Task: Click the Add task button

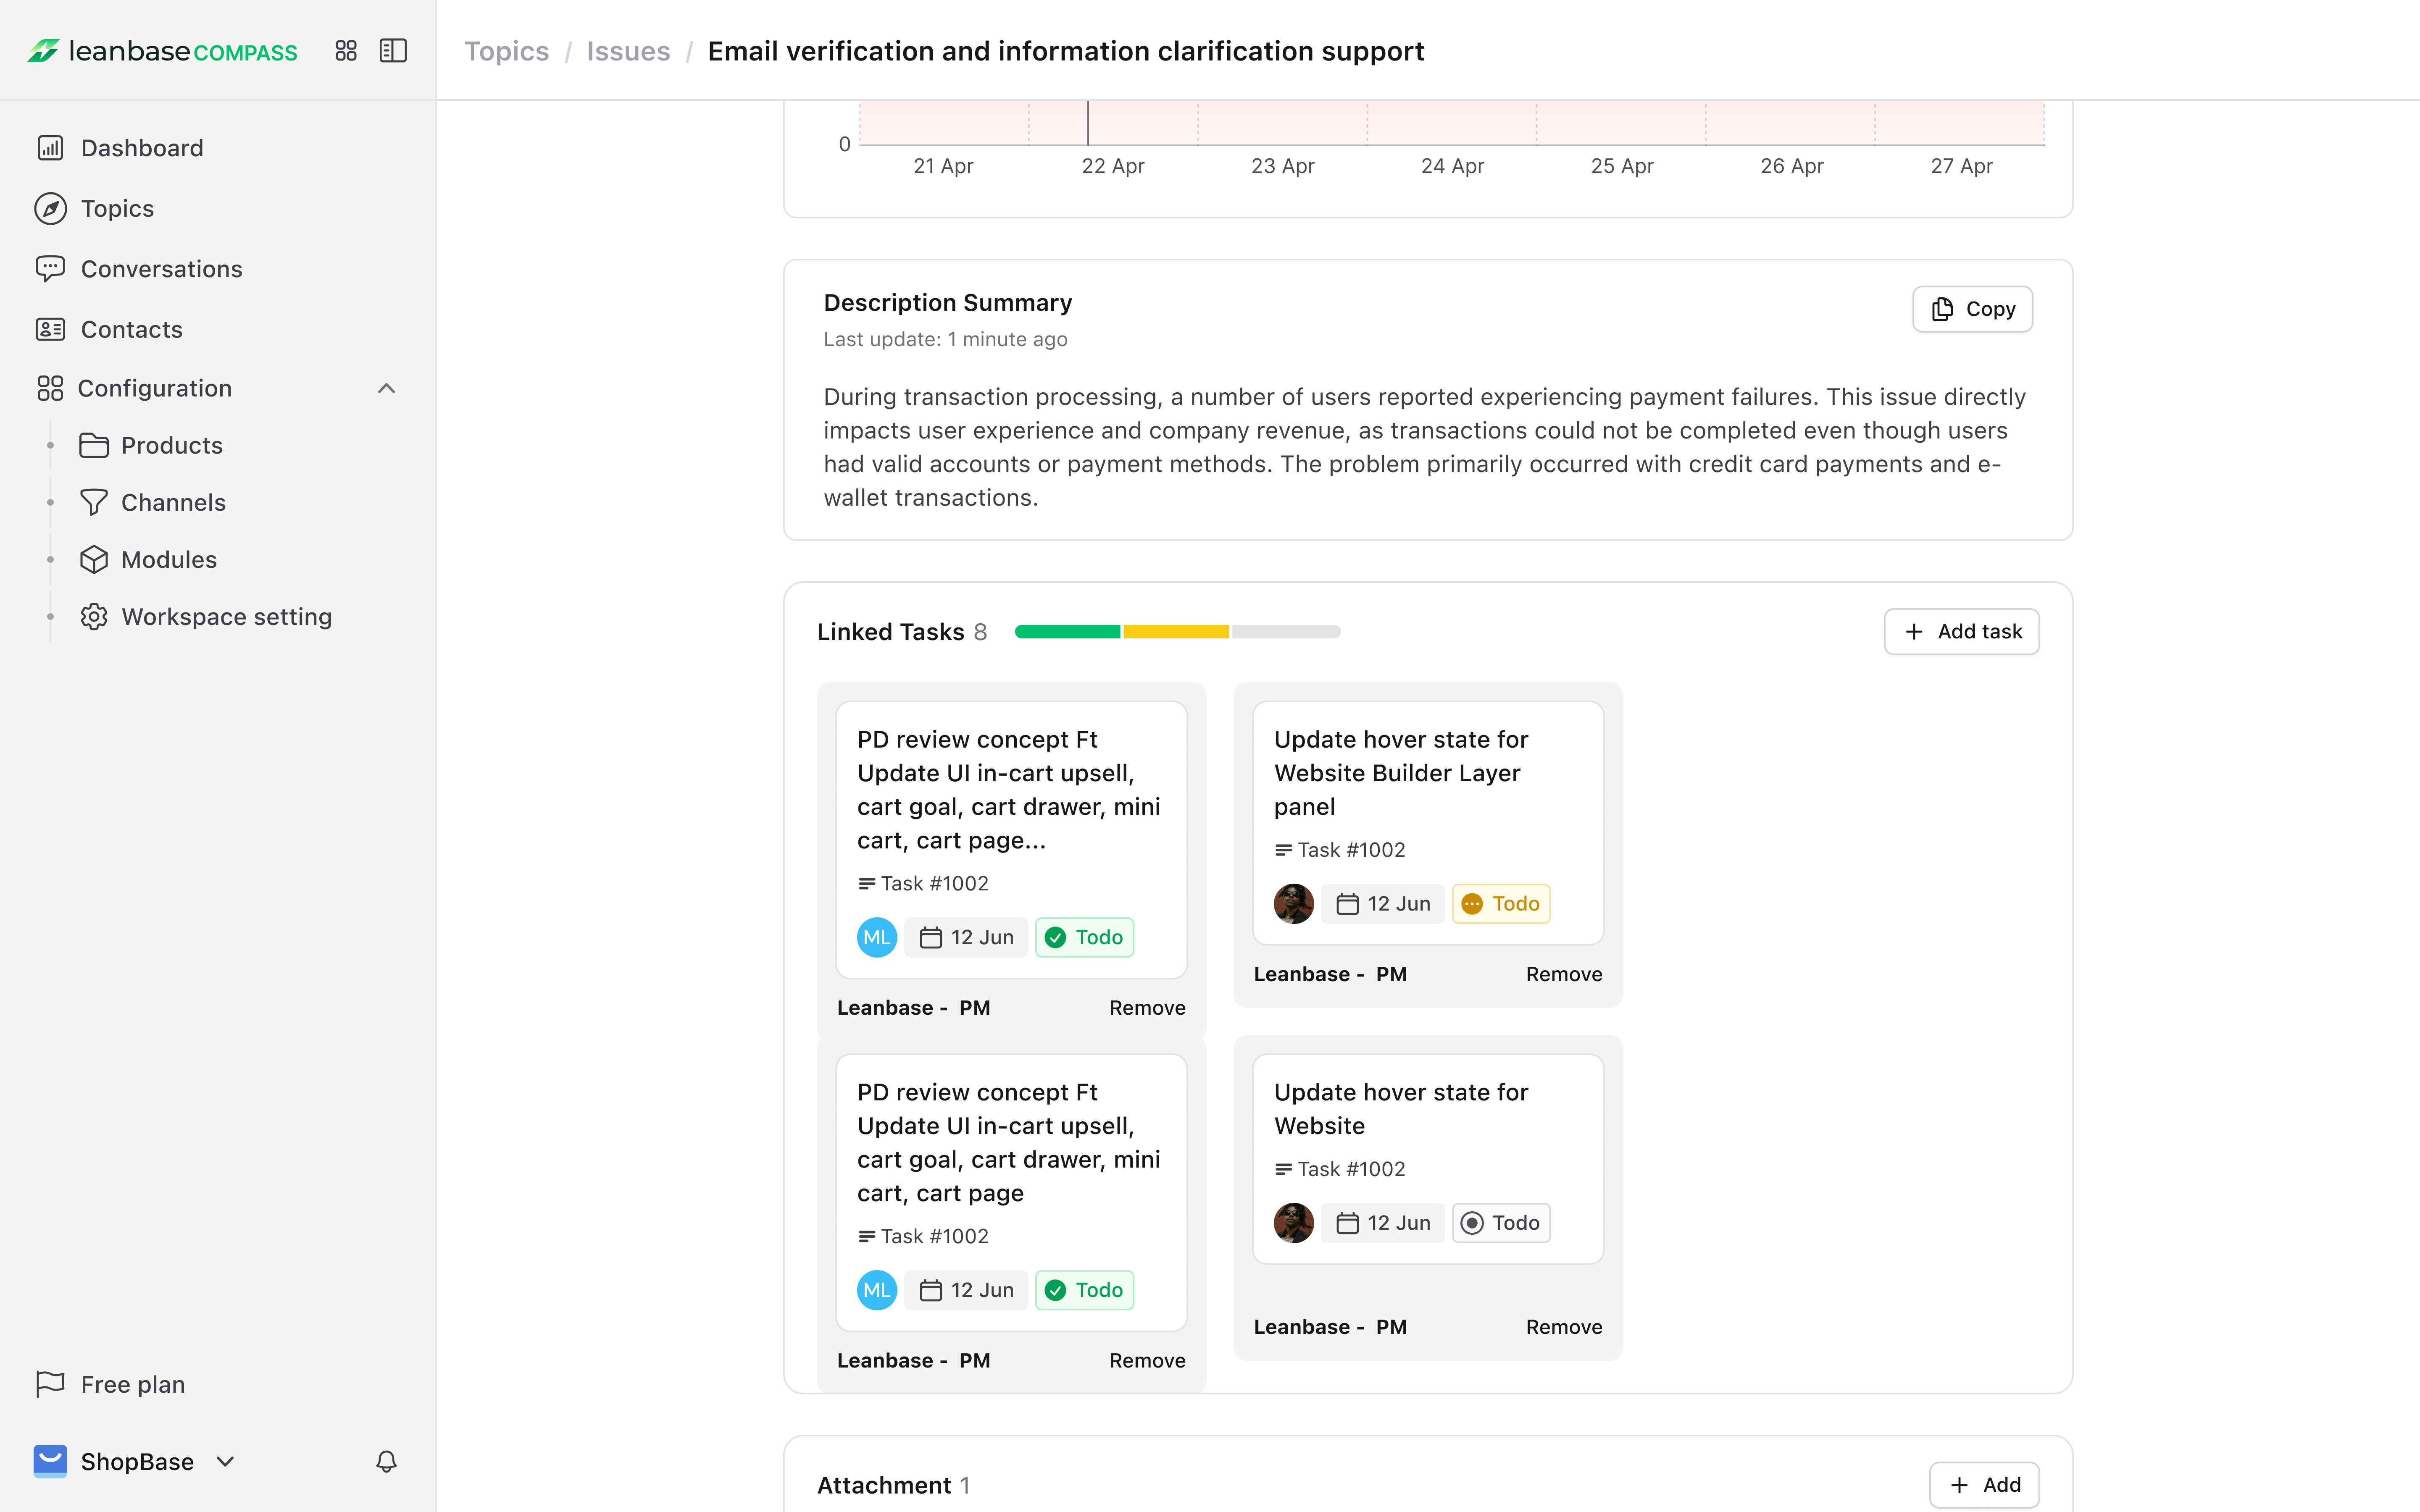Action: [1961, 631]
